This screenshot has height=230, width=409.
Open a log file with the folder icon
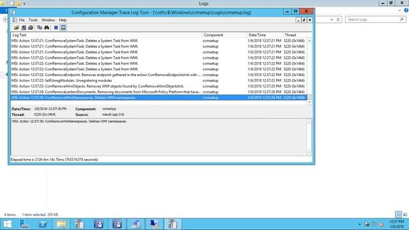(17, 27)
